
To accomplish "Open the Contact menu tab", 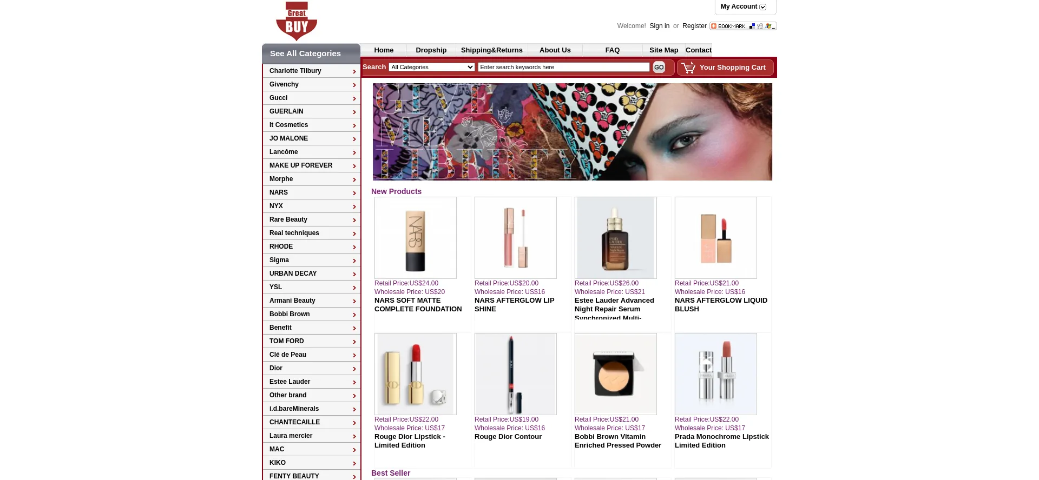I will pyautogui.click(x=699, y=50).
